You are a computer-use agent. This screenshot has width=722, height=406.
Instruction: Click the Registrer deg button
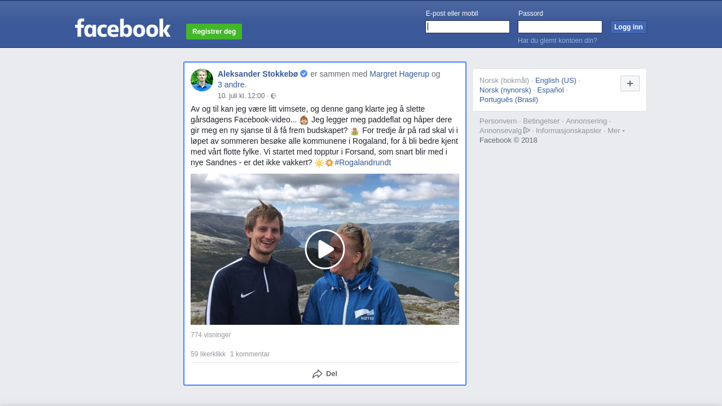click(214, 32)
